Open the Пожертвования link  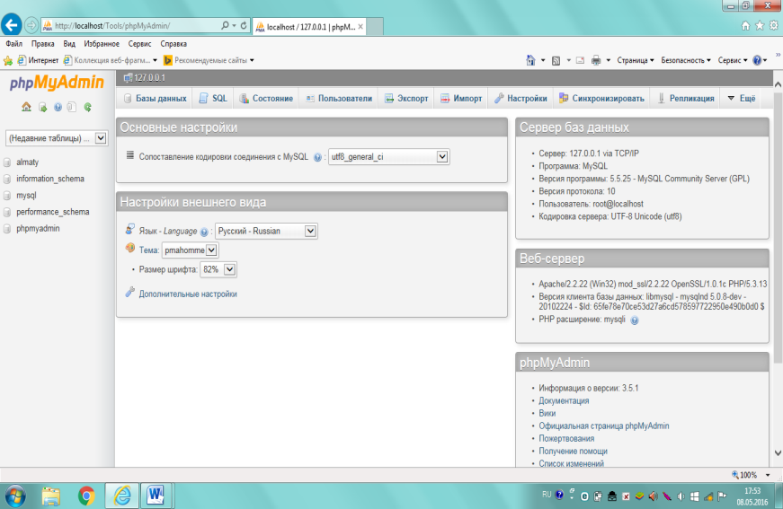tap(566, 439)
